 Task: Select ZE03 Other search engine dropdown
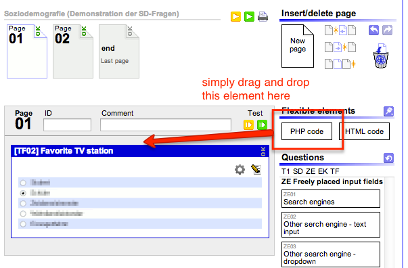click(331, 254)
